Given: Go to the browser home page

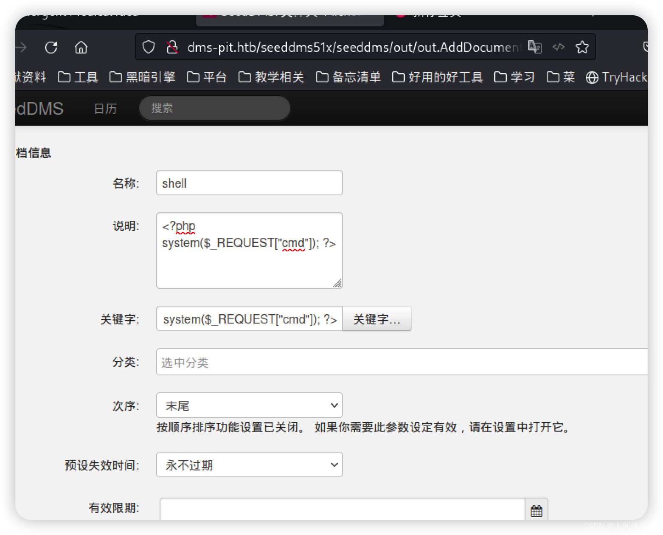Looking at the screenshot, I should coord(81,47).
